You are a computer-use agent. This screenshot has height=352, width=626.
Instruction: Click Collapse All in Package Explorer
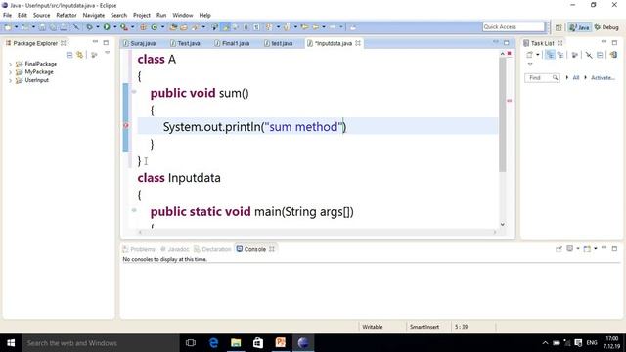(x=69, y=55)
